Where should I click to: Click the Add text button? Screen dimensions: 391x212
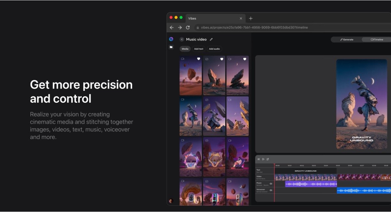(x=199, y=49)
